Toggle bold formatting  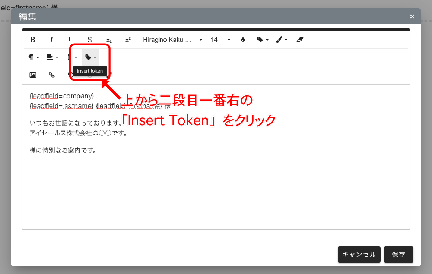click(x=32, y=40)
